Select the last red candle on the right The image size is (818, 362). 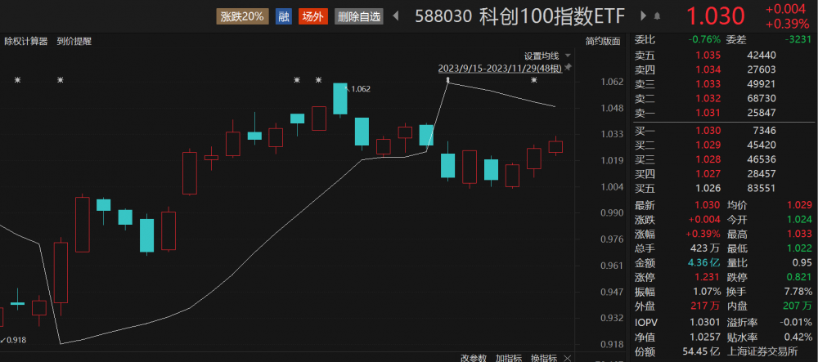(x=555, y=146)
